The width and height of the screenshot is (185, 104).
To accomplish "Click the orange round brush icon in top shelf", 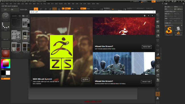I will pos(54,9).
